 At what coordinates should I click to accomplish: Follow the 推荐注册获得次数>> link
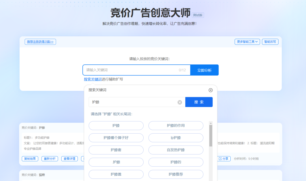[40, 42]
